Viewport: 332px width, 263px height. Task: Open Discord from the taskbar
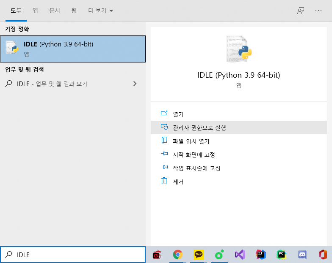tap(302, 255)
